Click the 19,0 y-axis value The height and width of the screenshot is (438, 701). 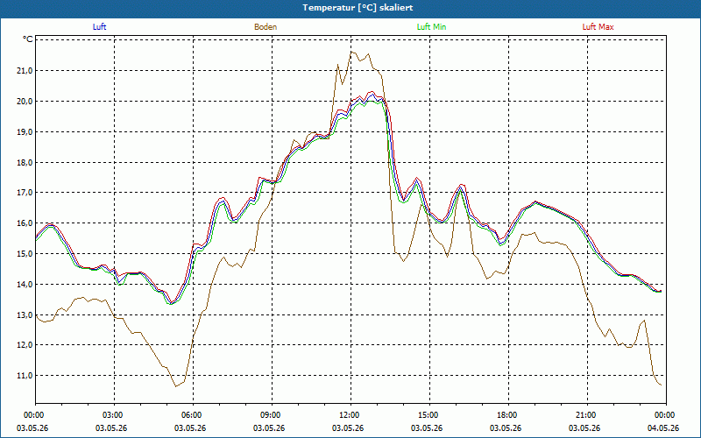point(25,132)
